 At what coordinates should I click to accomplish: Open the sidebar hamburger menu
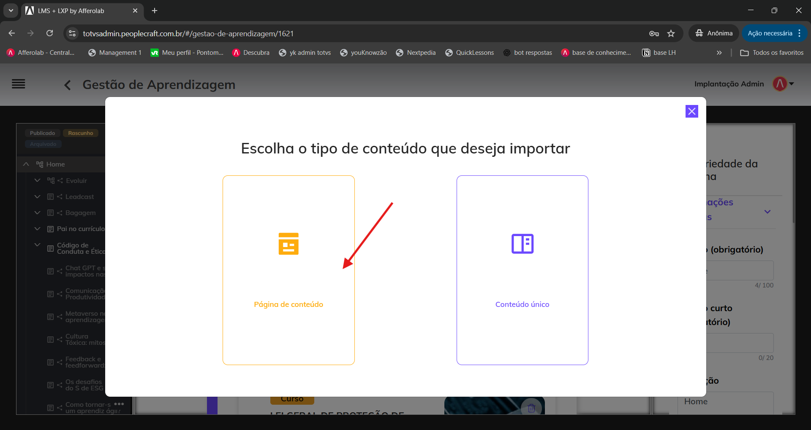point(19,84)
